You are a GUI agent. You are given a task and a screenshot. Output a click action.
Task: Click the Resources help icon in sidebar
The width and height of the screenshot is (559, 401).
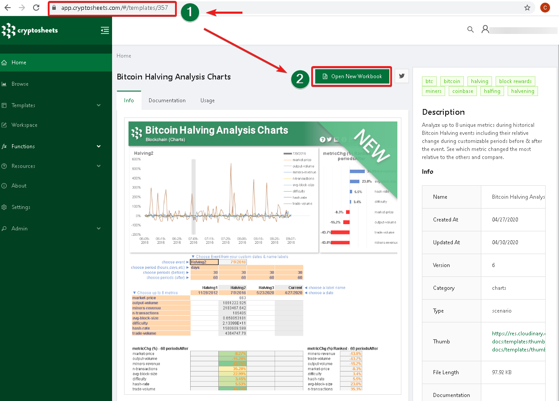tap(4, 166)
